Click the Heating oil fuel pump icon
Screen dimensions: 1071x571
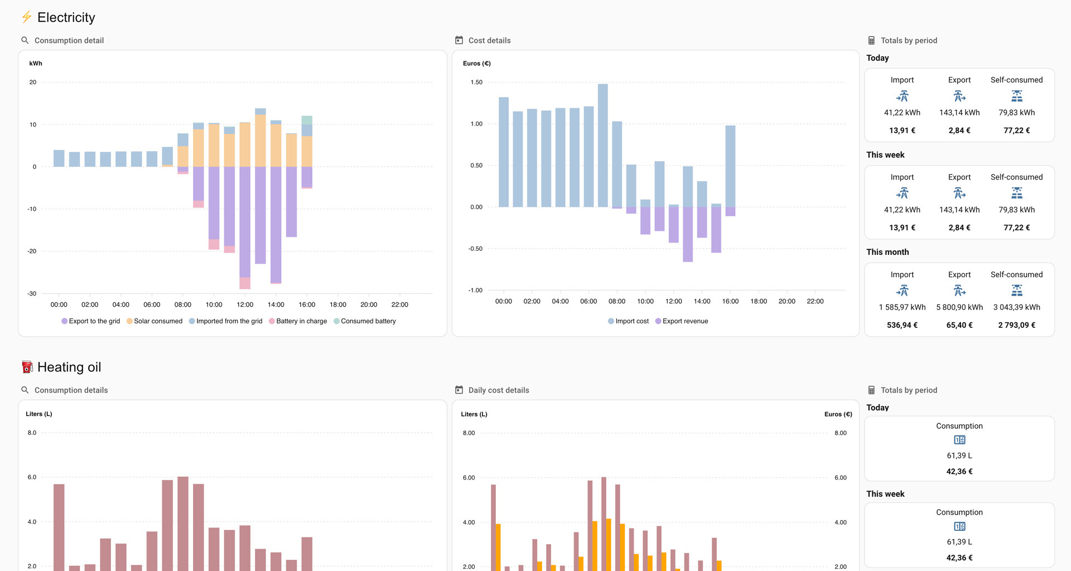[x=27, y=367]
